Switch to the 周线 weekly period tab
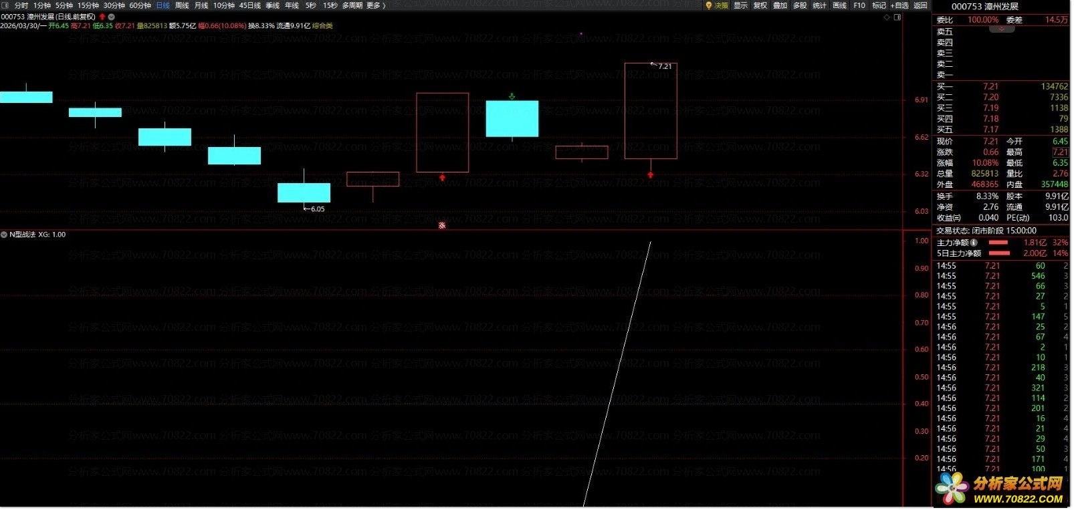Screen dimensions: 1074x510 coord(182,5)
